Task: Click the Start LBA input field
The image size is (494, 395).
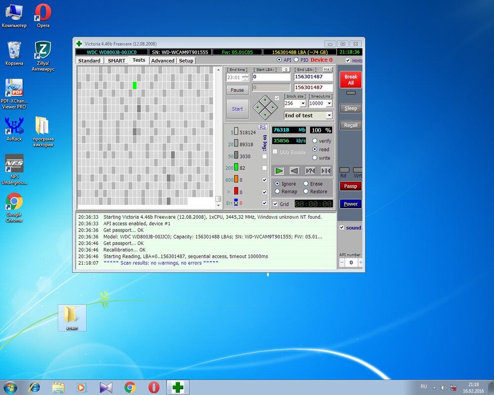Action: (x=271, y=77)
